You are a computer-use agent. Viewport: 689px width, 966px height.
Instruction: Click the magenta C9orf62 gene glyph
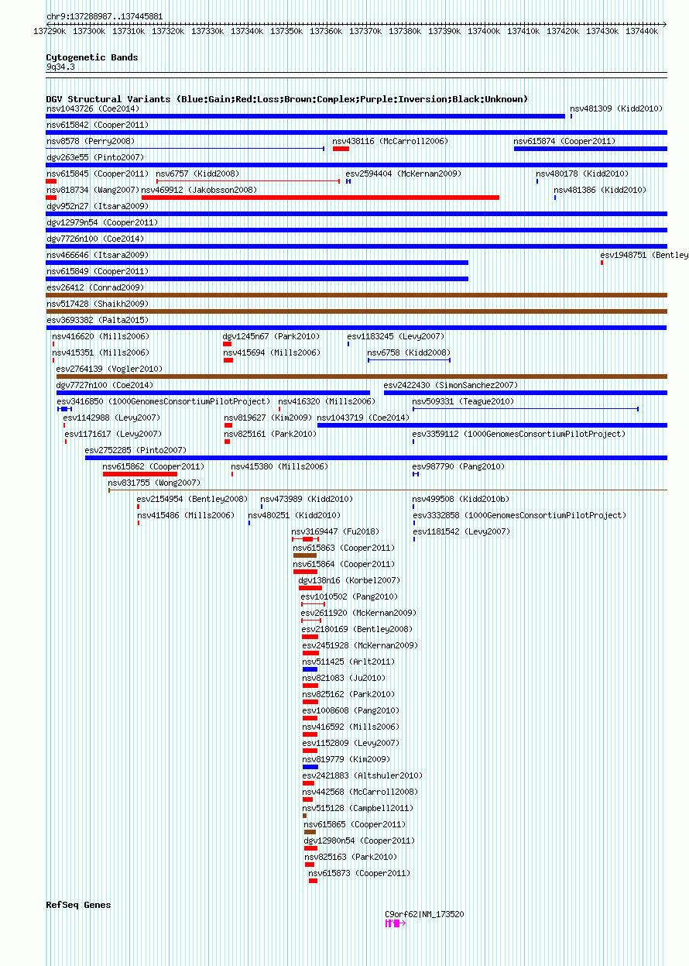coord(396,924)
